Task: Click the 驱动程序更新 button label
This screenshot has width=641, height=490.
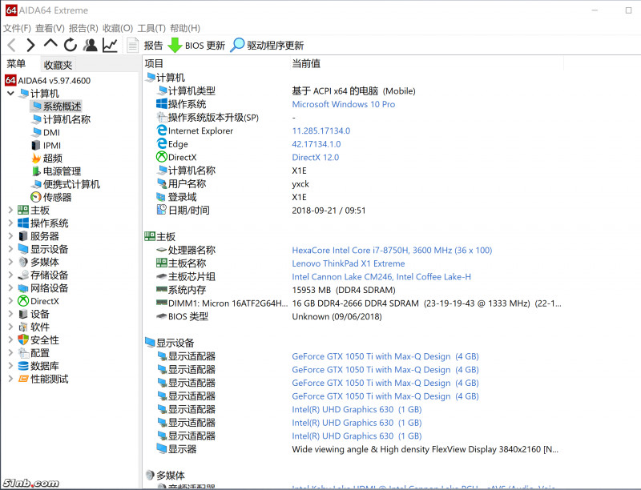Action: [275, 46]
